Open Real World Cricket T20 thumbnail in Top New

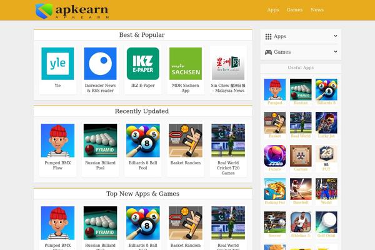pos(228,223)
